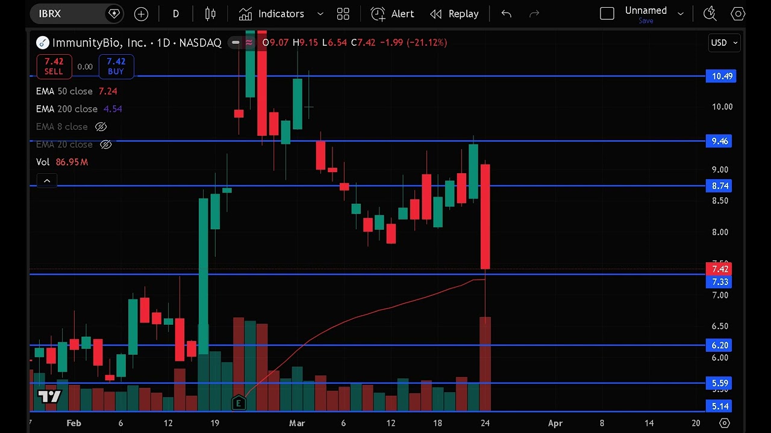771x433 pixels.
Task: Click the 6.20 horizontal line price label
Action: (x=719, y=345)
